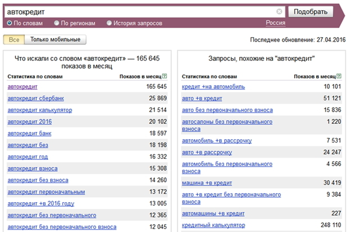Click the value '21 514'
This screenshot has width=351, height=232.
pyautogui.click(x=158, y=110)
